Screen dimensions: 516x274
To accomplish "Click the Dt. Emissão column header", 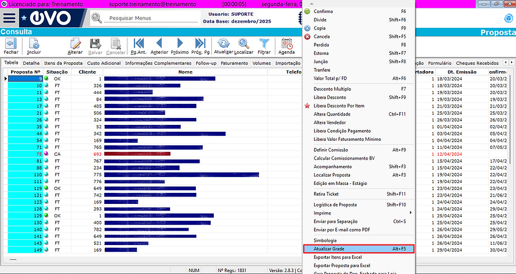I will pyautogui.click(x=462, y=72).
